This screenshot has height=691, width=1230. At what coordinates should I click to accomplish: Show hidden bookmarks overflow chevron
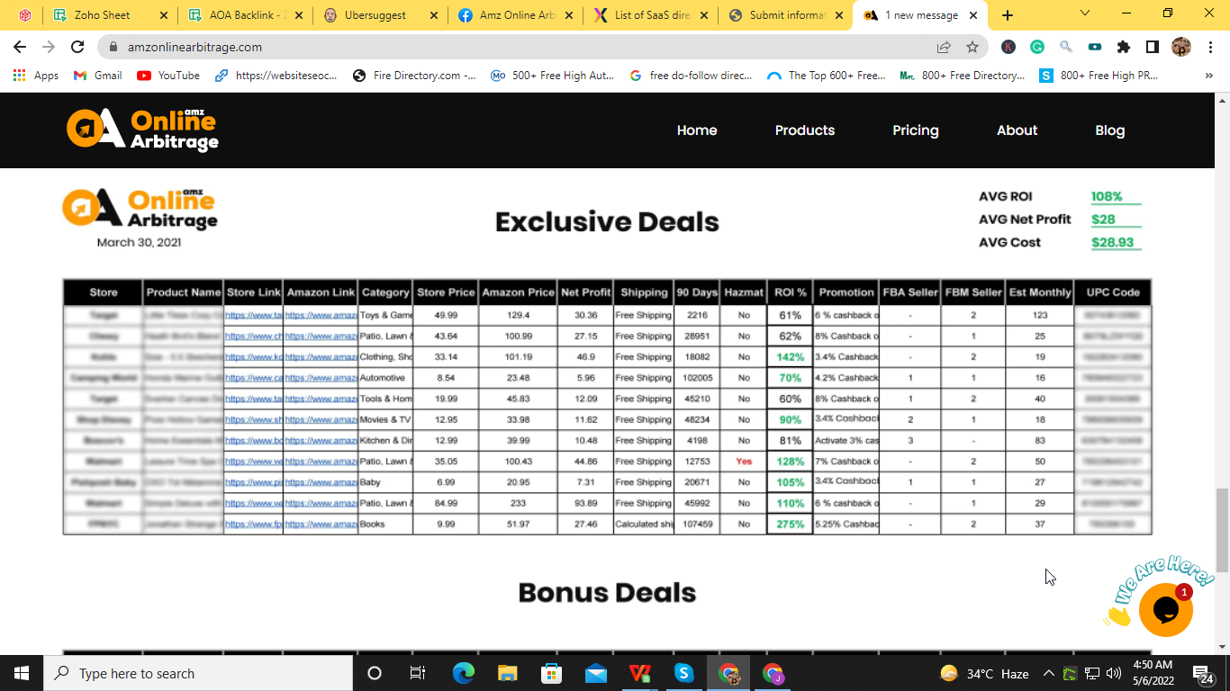(x=1207, y=76)
